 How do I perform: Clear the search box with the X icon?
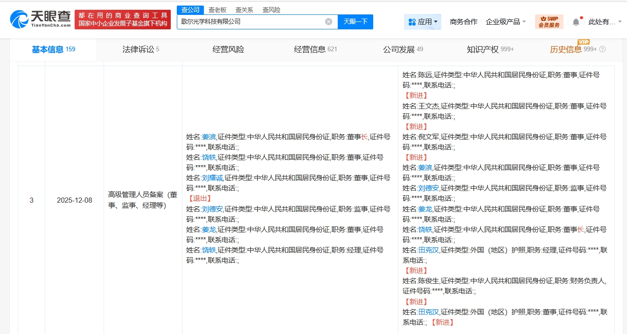(328, 21)
